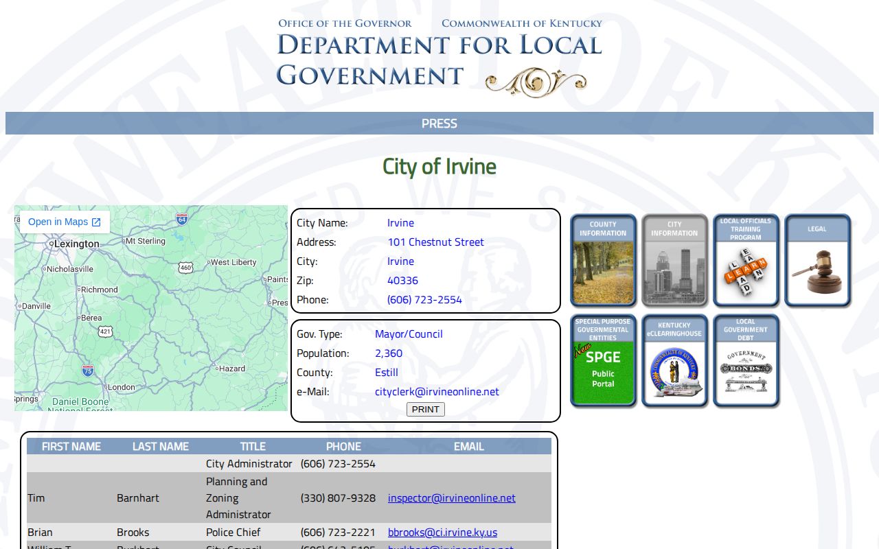Click phone number (606) 723-2221

[338, 533]
